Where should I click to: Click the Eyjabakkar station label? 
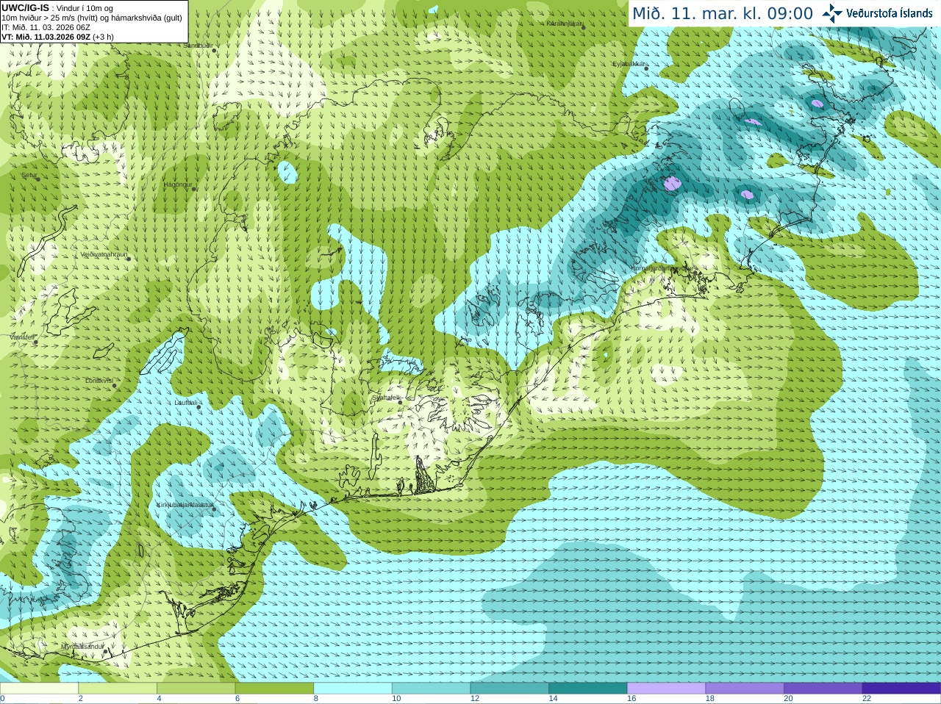click(630, 64)
